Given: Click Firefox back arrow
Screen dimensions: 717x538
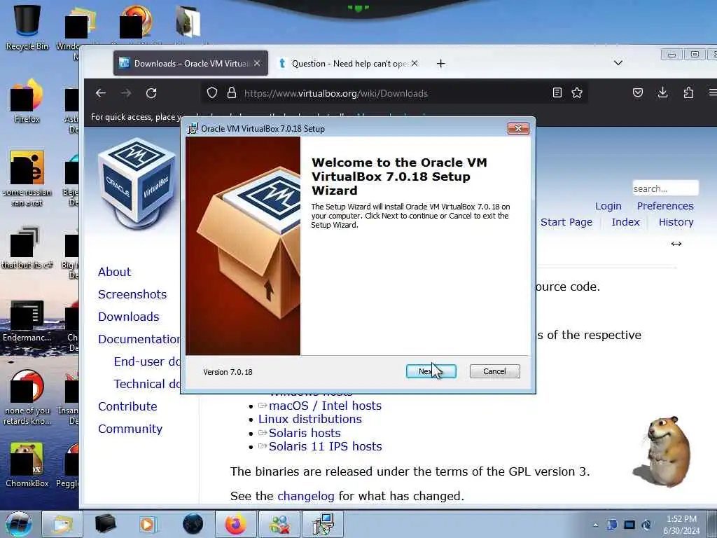Looking at the screenshot, I should point(101,93).
